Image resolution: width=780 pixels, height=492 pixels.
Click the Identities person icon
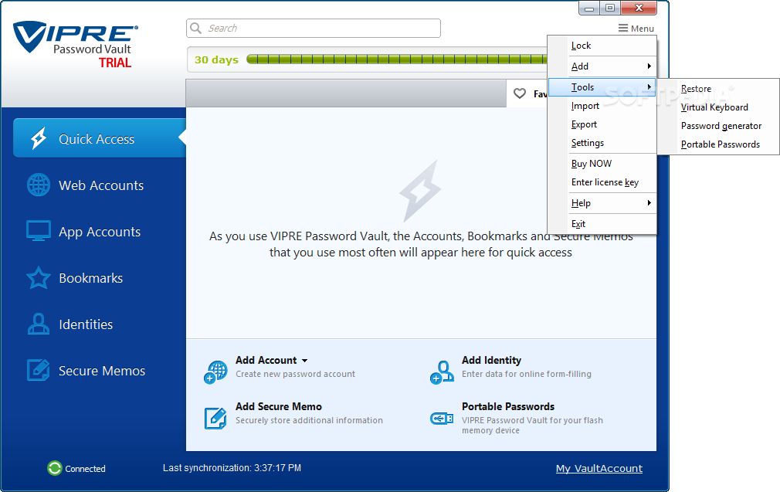pyautogui.click(x=39, y=324)
